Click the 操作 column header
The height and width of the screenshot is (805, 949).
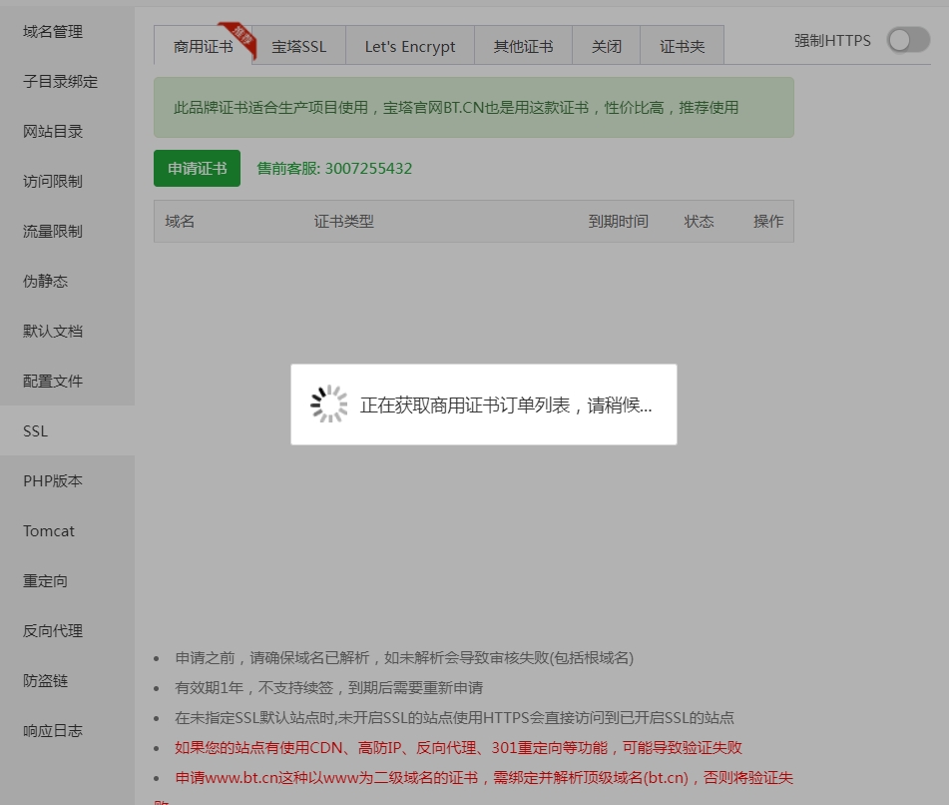[768, 221]
